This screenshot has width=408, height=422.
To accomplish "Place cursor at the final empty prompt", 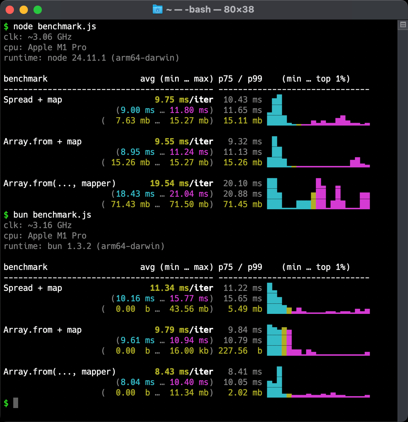I will pyautogui.click(x=16, y=403).
